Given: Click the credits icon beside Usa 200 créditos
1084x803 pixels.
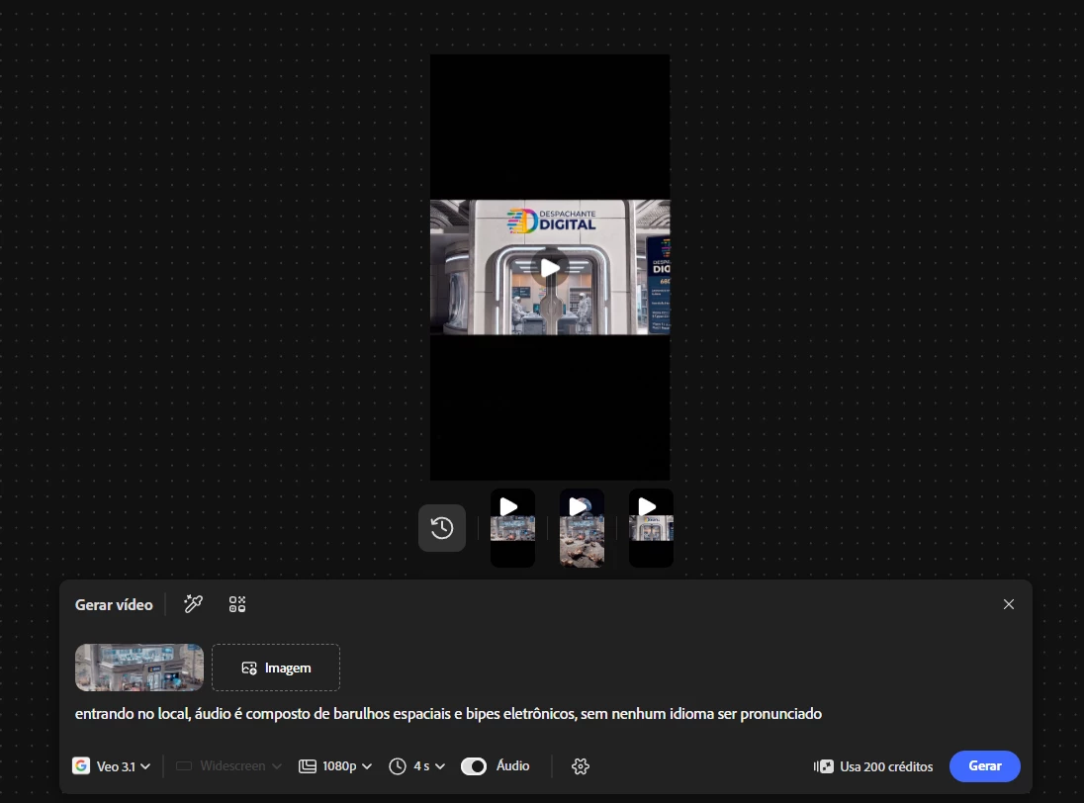Looking at the screenshot, I should pos(823,766).
